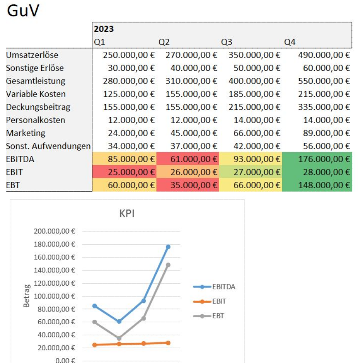363x363 pixels.
Task: Click the Betrag axis title
Action: click(26, 296)
